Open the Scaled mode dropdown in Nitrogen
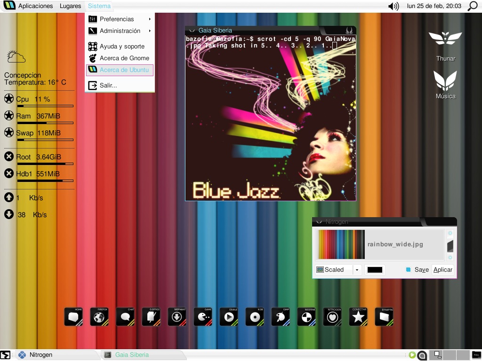Screen dimensions: 482x361 point(338,269)
